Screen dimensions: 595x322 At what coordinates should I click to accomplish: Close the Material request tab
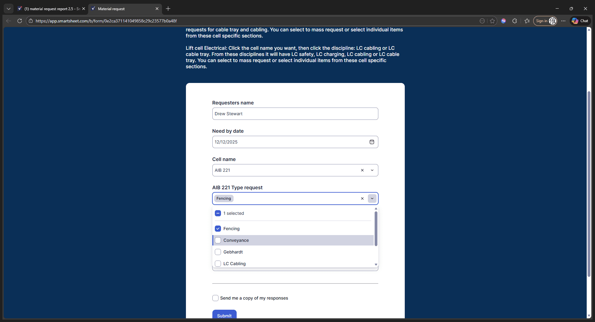157,9
